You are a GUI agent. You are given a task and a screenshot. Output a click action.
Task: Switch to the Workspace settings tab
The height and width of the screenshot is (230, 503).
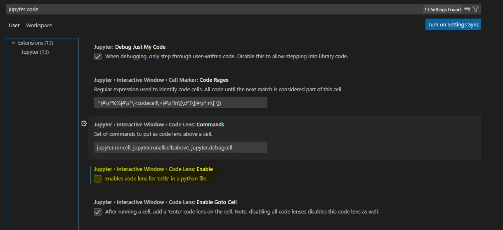pos(39,25)
